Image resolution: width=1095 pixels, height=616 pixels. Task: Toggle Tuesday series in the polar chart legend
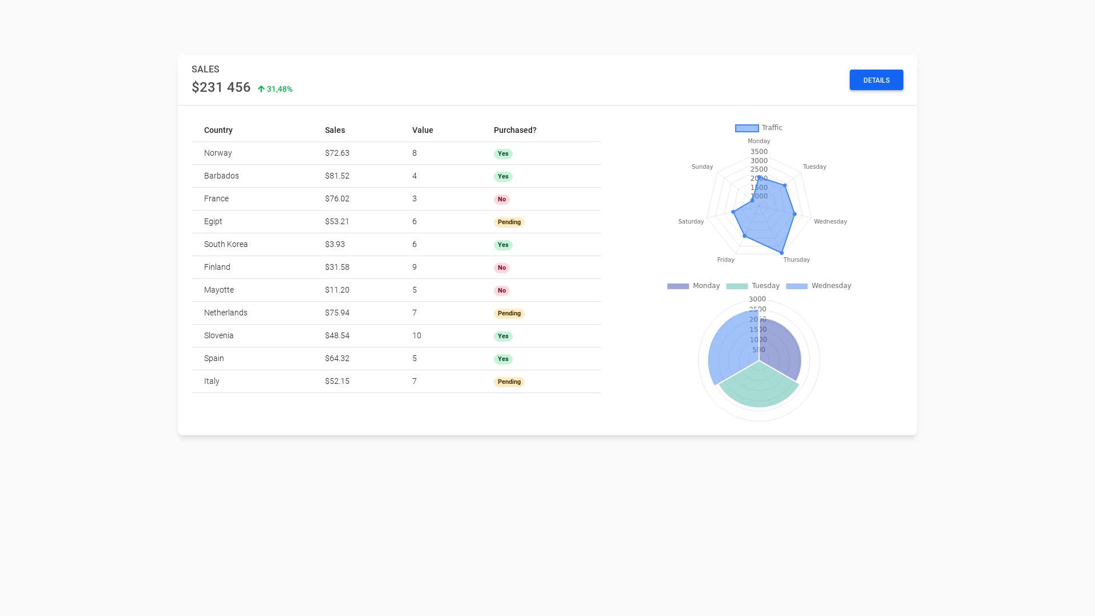pos(737,286)
